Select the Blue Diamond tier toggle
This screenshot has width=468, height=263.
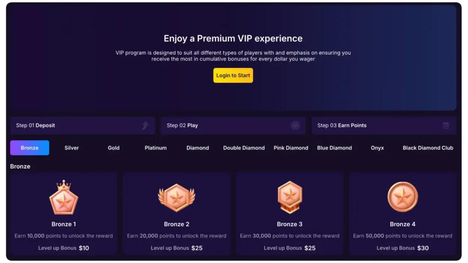coord(334,147)
